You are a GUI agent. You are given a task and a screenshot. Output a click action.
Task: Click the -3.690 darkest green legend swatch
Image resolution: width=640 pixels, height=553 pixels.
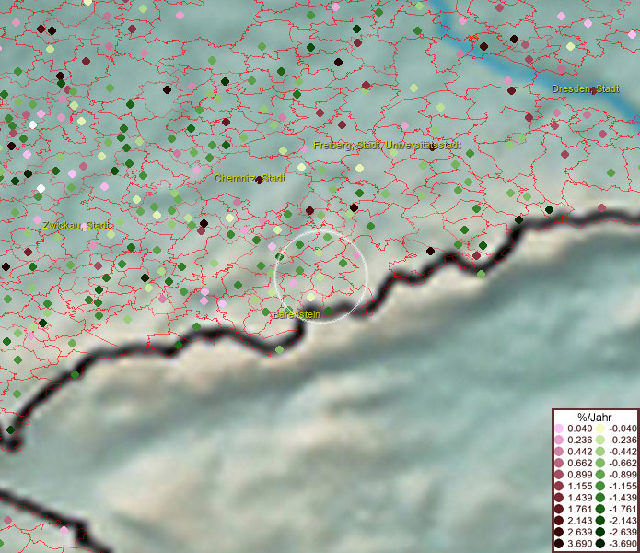click(x=599, y=545)
